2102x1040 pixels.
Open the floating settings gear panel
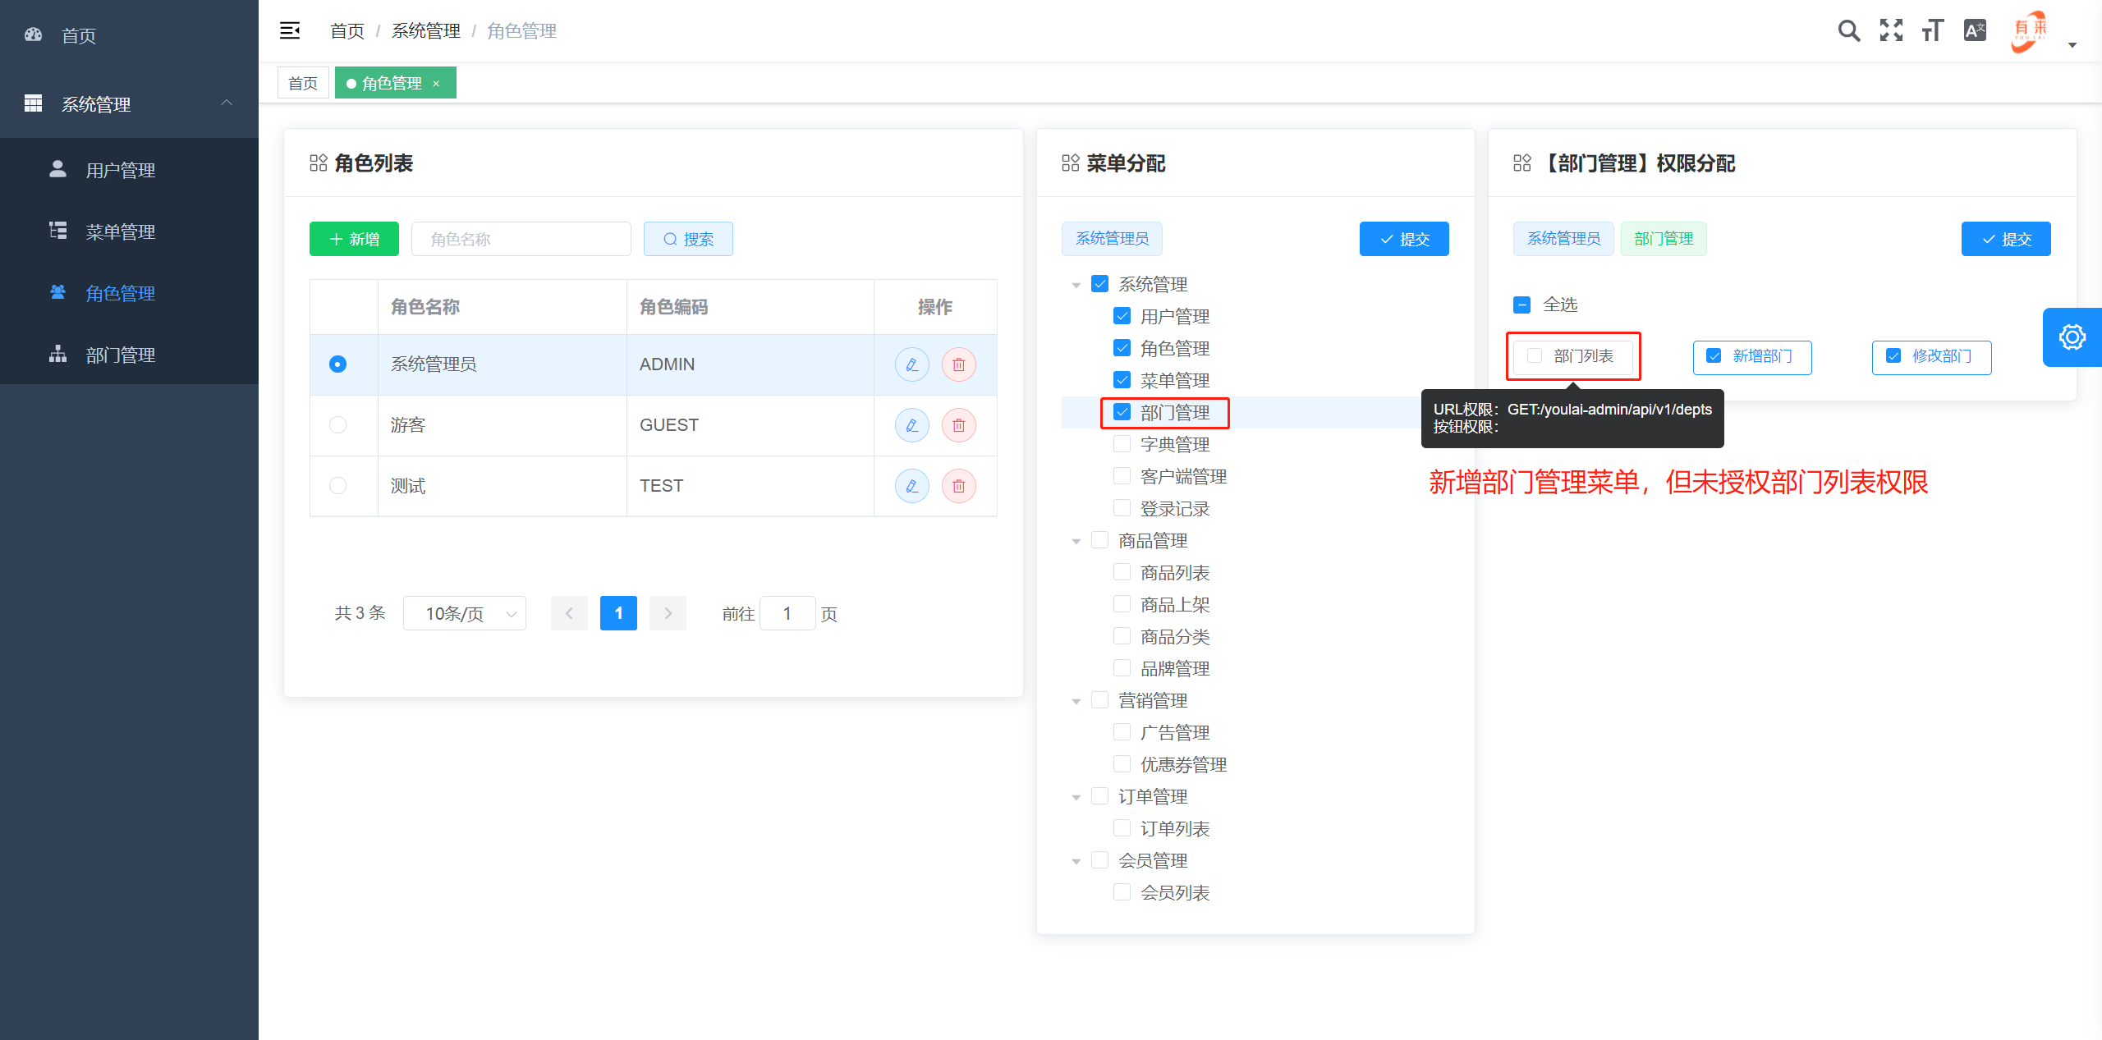[2072, 337]
